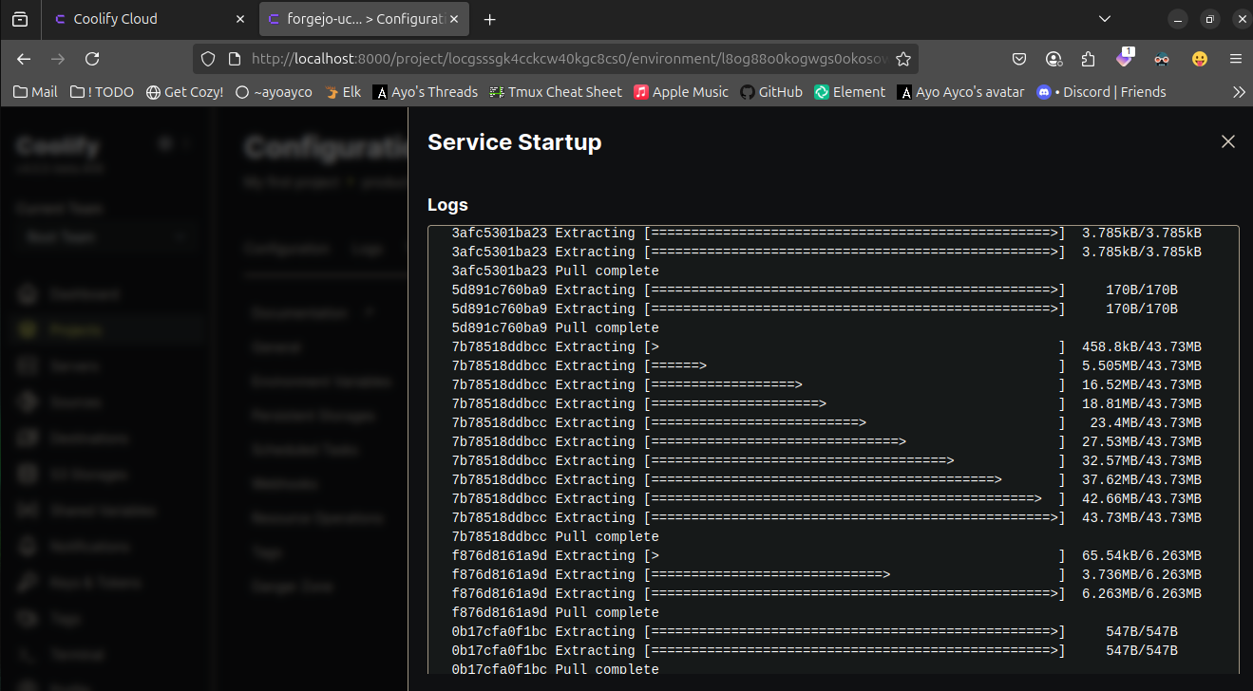Screen dimensions: 1253x691
Task: Open the emoji smiley extension
Action: point(1200,59)
